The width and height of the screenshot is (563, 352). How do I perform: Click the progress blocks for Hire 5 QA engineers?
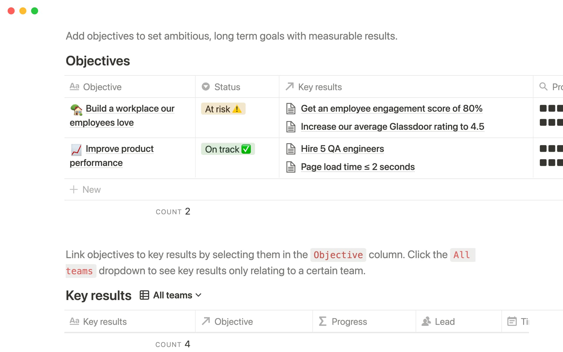coord(551,149)
